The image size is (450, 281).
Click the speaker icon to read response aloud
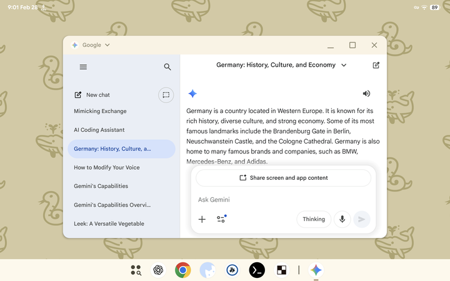(x=366, y=94)
